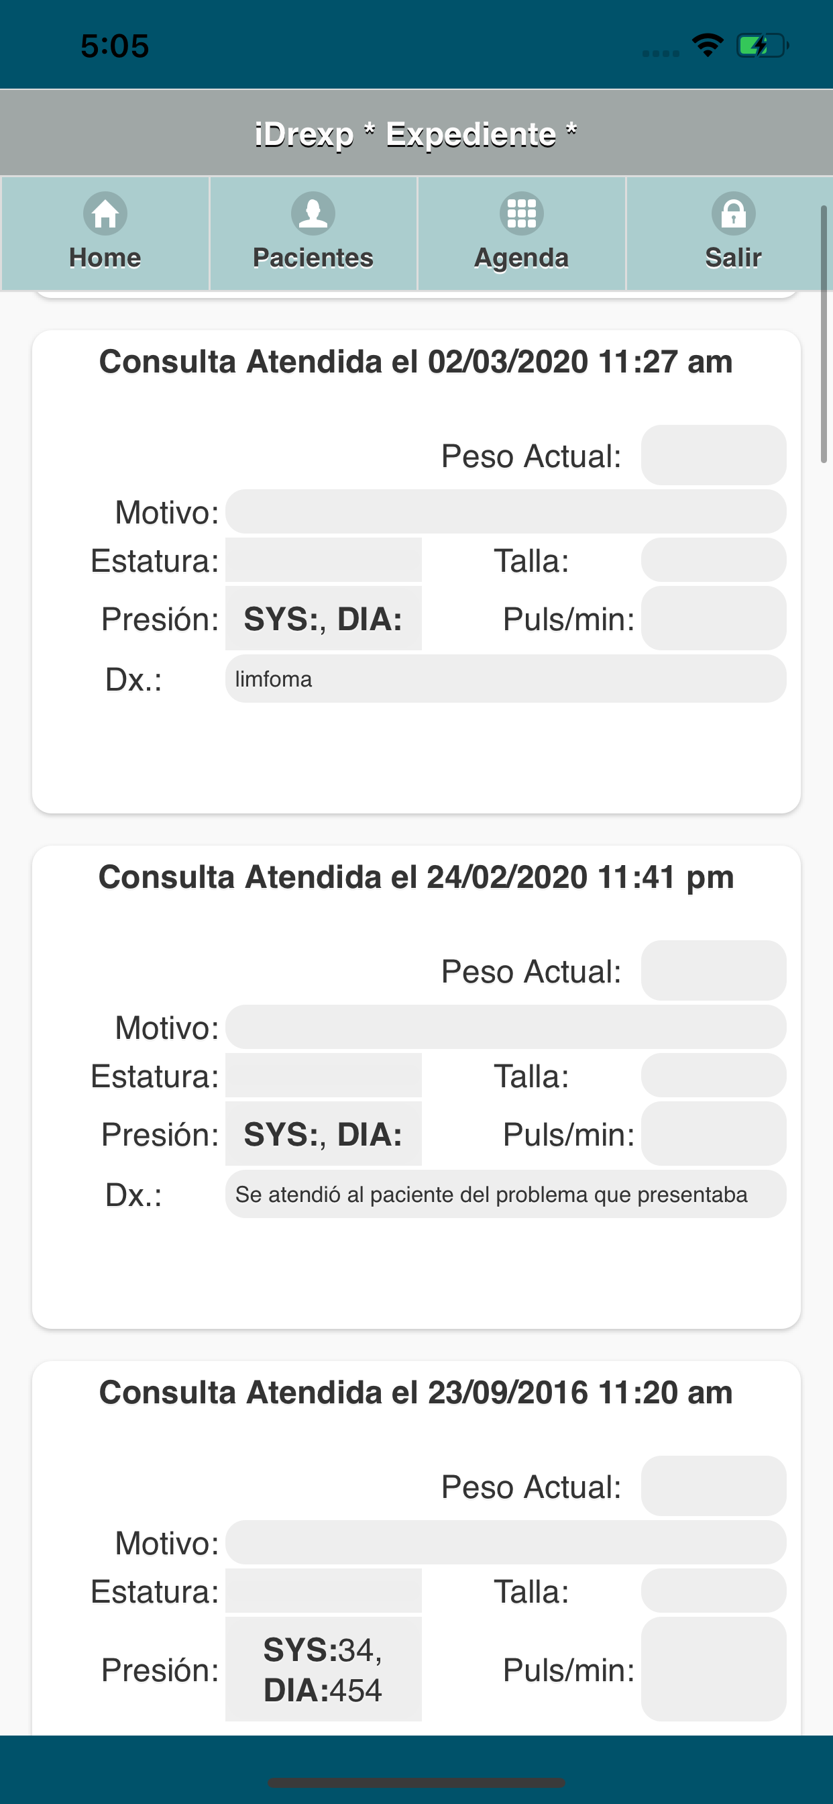Click Motivo field of 02/03/2020 consult

[506, 512]
